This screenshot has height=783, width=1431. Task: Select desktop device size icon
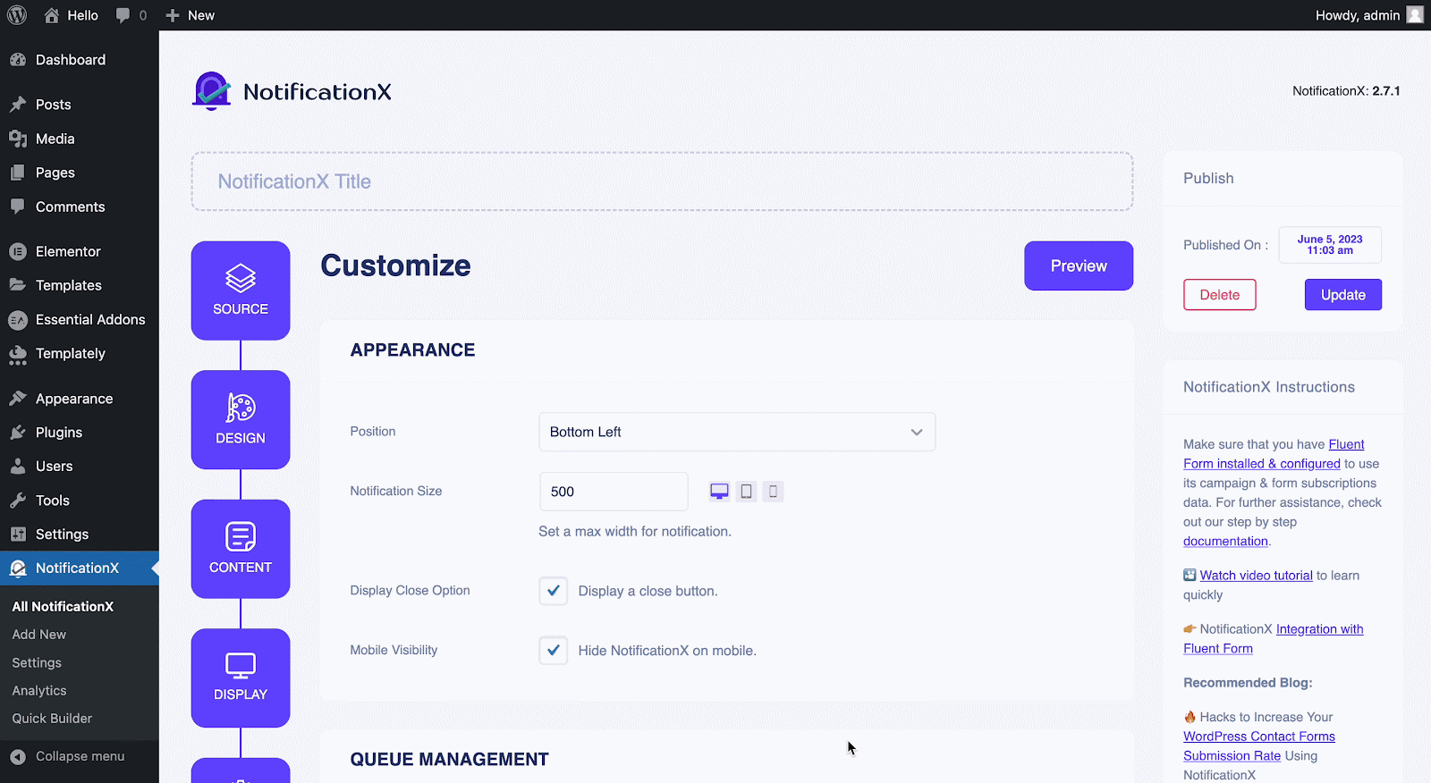[x=719, y=492]
